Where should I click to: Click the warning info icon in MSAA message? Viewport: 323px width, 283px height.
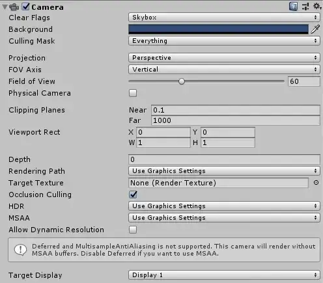21,250
